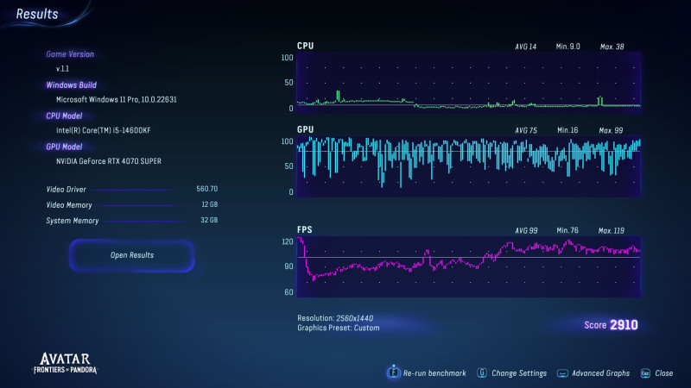Select Re-run benchmark label
Image resolution: width=691 pixels, height=388 pixels.
434,373
